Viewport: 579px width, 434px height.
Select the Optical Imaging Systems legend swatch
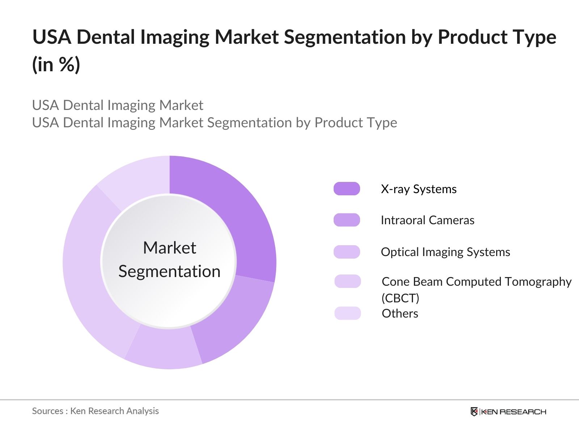point(347,252)
